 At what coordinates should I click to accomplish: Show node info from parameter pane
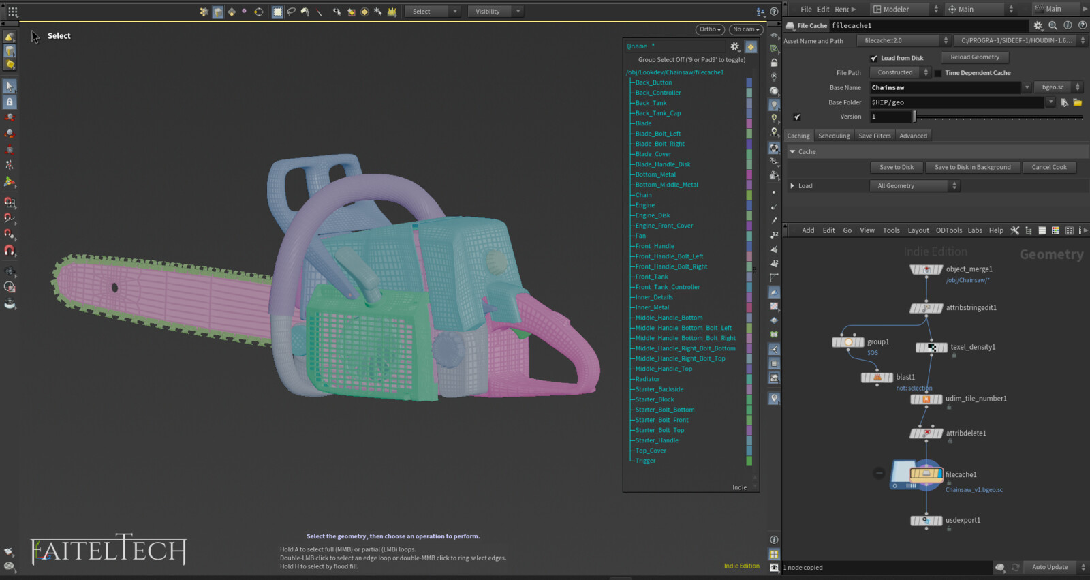[x=1068, y=25]
